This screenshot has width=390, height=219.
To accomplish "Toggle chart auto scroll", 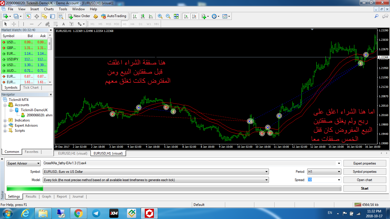I will pos(186,16).
